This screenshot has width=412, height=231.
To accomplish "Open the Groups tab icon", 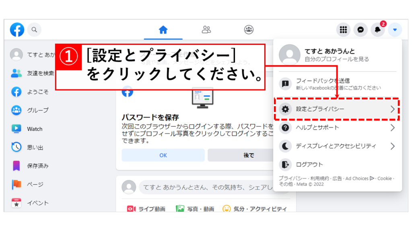I will coord(249,30).
